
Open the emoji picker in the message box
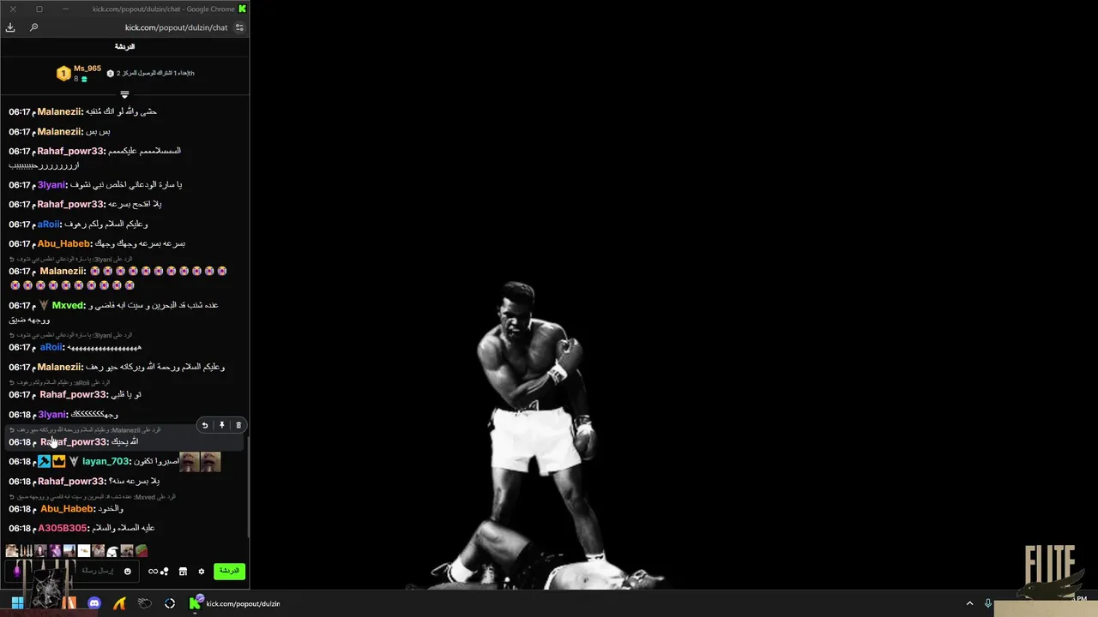(x=128, y=572)
